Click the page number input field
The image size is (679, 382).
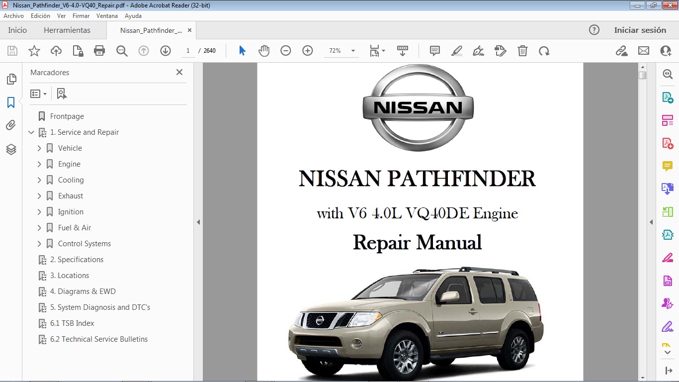click(x=188, y=51)
